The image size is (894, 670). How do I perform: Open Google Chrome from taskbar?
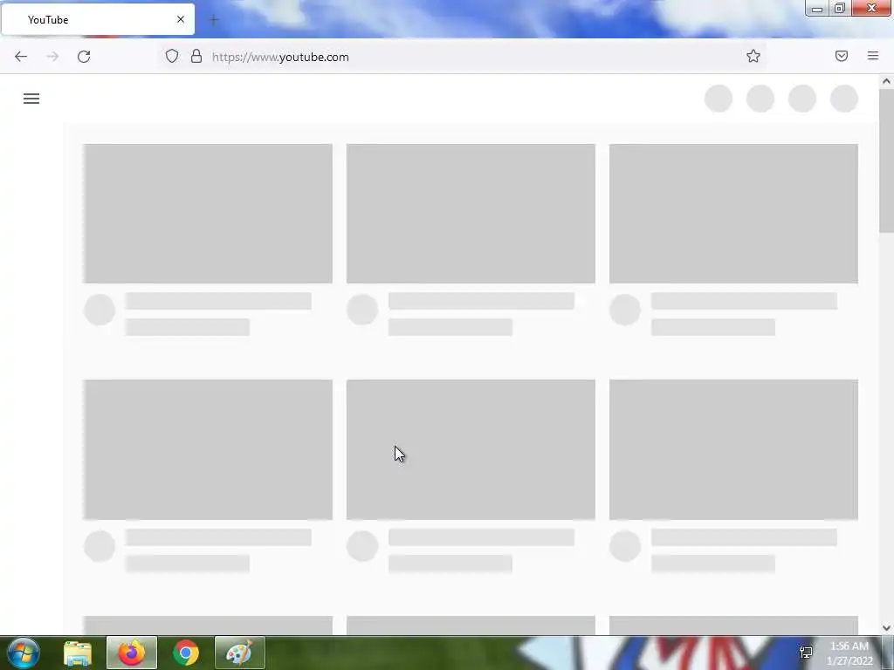[186, 653]
